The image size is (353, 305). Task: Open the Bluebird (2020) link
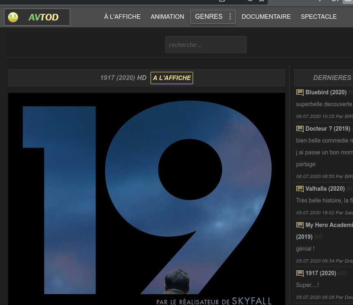point(326,92)
